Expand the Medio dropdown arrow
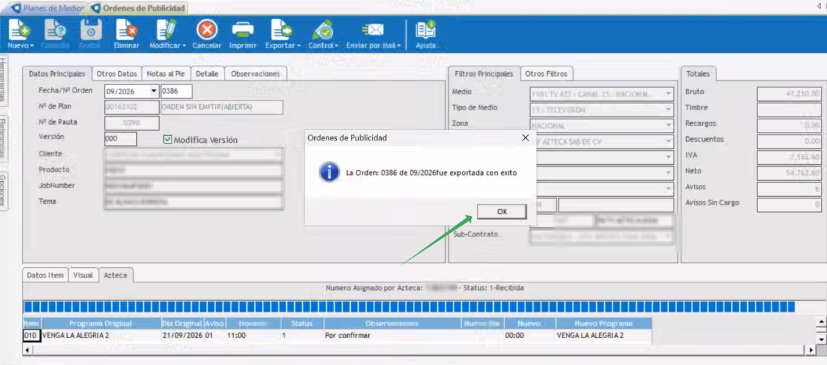Viewport: 827px width, 365px height. point(668,94)
